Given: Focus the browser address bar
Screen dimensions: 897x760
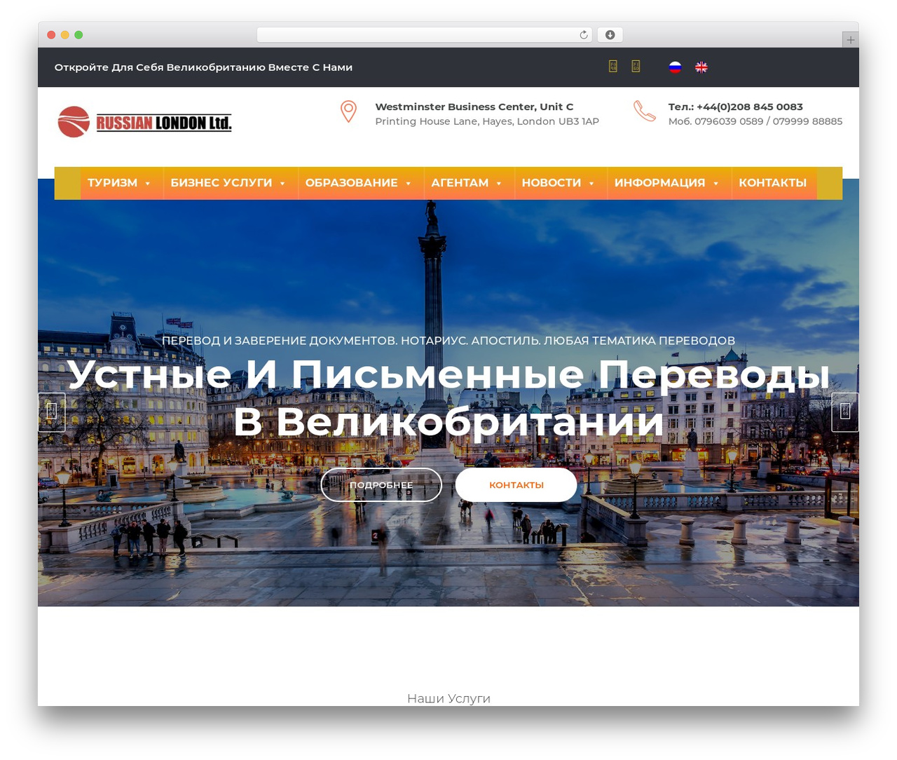Looking at the screenshot, I should tap(425, 35).
